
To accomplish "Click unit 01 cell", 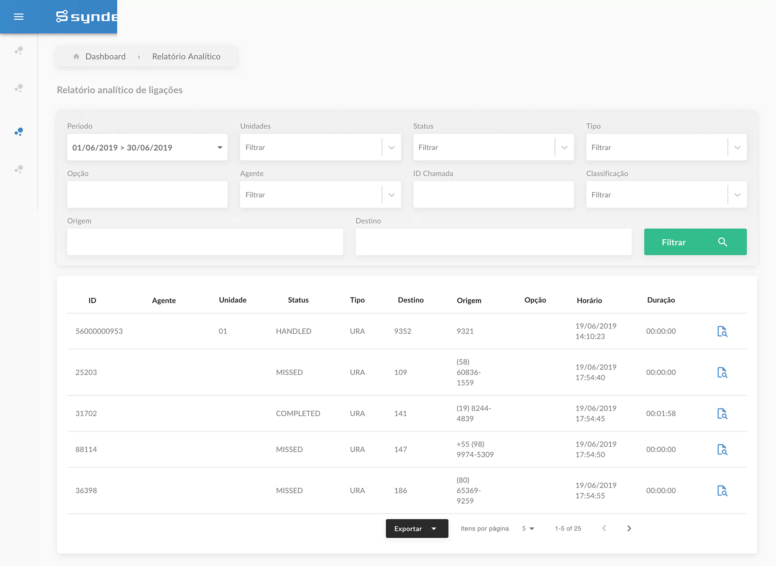I will (223, 331).
